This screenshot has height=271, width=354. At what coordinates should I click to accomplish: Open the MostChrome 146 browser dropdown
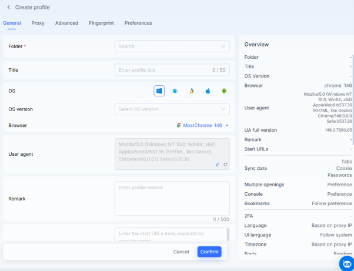pyautogui.click(x=202, y=125)
